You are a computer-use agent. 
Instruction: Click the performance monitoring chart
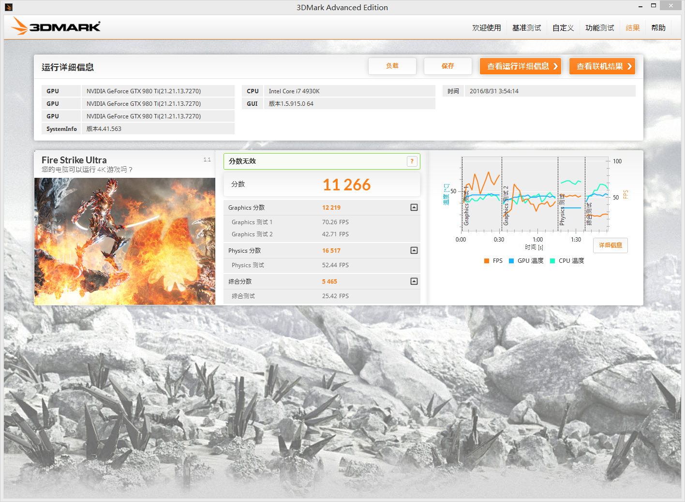(x=535, y=194)
